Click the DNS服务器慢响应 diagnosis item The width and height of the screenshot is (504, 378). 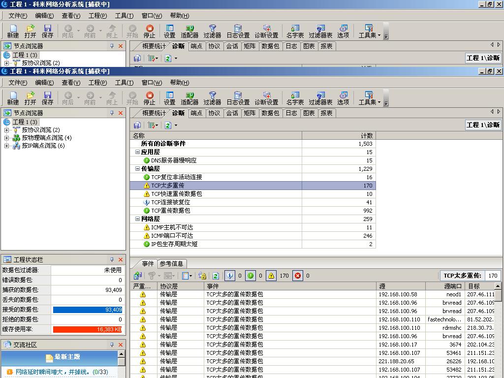[173, 160]
